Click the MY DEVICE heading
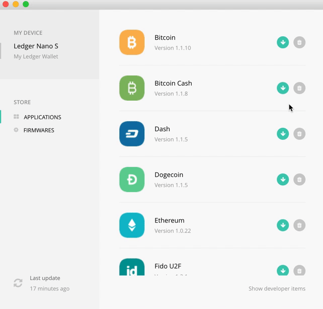This screenshot has width=323, height=309. (28, 33)
